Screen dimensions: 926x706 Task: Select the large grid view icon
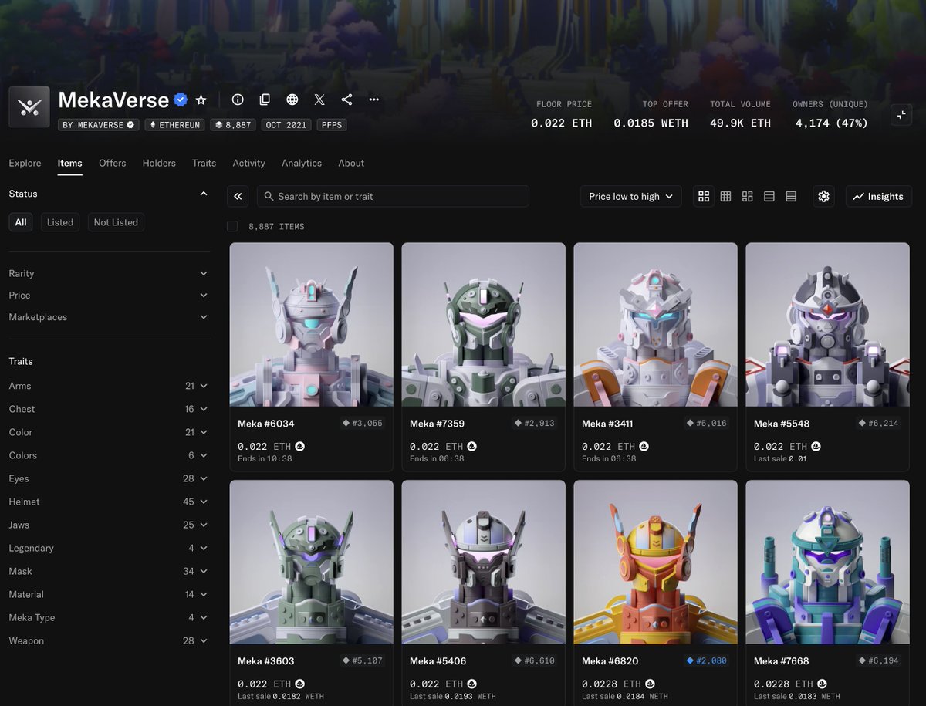[x=704, y=197]
